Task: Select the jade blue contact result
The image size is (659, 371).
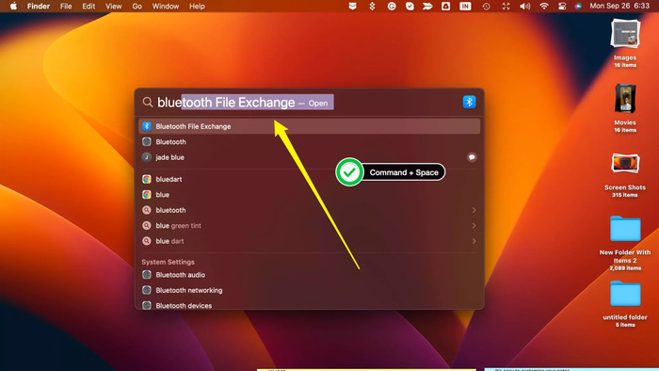Action: [309, 157]
